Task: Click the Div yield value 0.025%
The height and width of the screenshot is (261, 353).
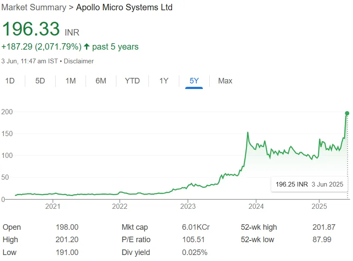Action: (195, 252)
